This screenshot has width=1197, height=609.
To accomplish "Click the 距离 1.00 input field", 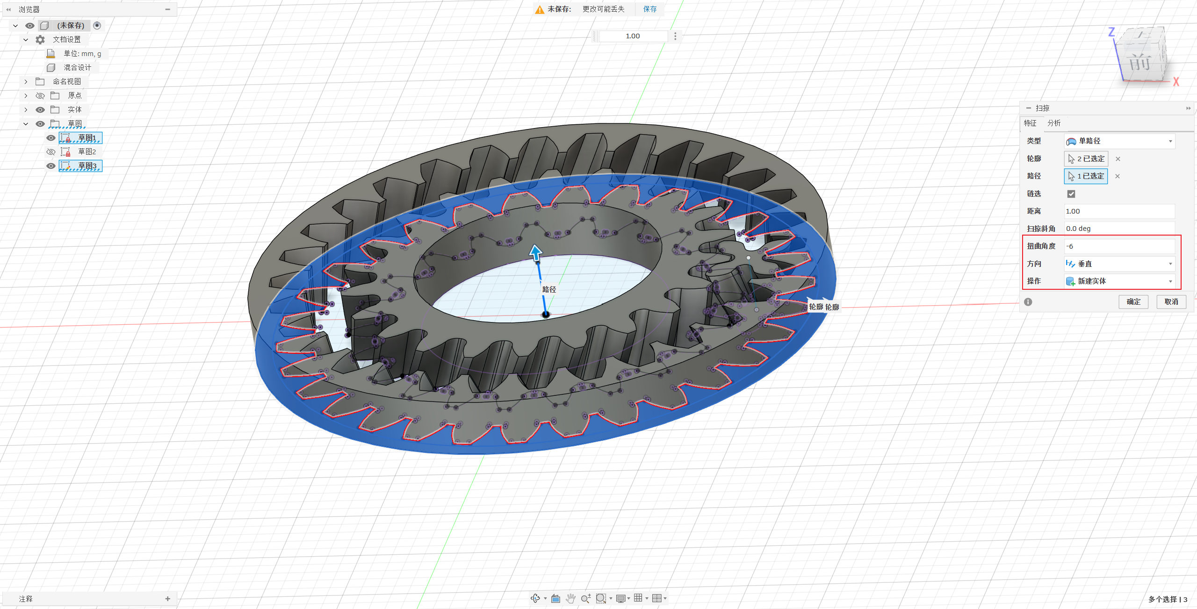I will 1119,211.
